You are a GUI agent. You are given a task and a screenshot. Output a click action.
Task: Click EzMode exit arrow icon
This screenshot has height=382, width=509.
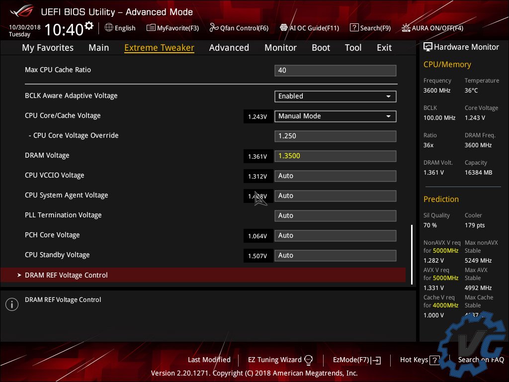coord(376,360)
